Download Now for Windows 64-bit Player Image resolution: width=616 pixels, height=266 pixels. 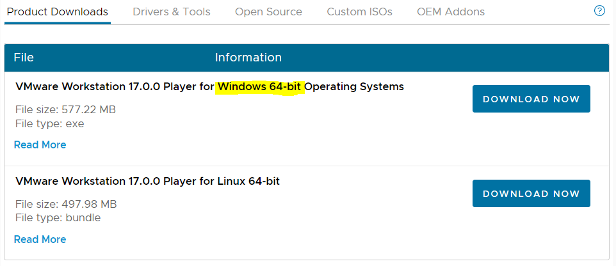(531, 99)
